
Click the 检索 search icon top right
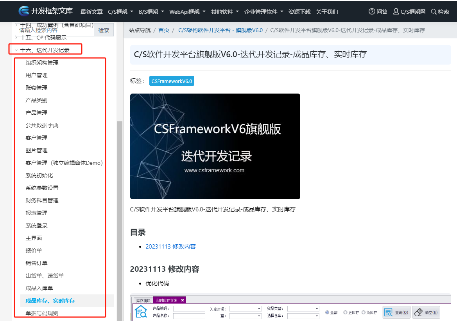[439, 12]
